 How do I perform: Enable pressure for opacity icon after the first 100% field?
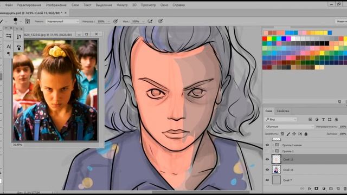coord(115,21)
